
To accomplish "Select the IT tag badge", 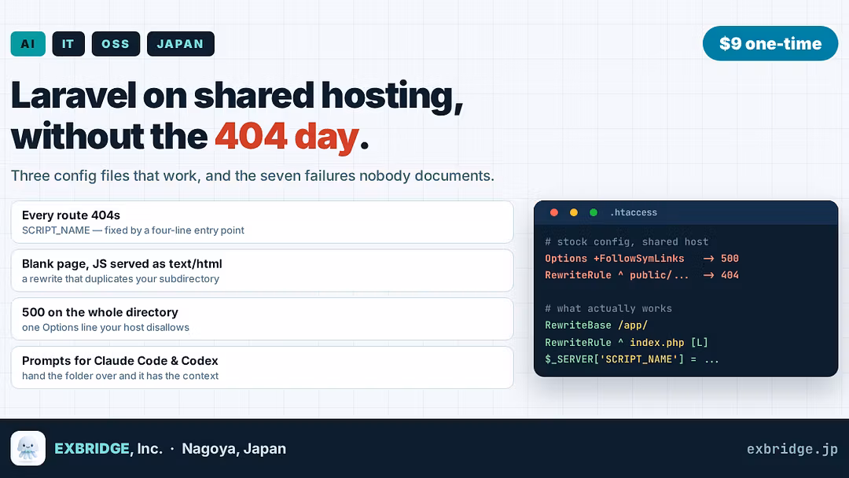I will 68,44.
